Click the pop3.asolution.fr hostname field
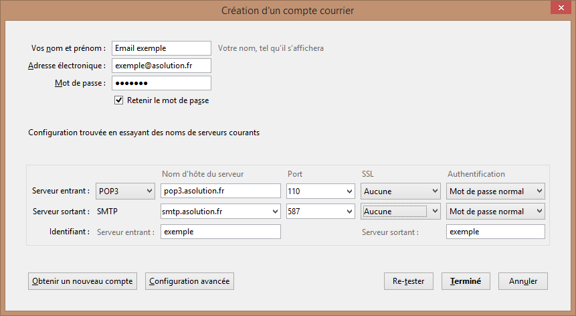The height and width of the screenshot is (316, 576). pyautogui.click(x=220, y=191)
